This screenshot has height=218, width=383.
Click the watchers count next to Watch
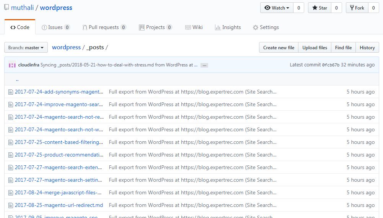click(298, 8)
